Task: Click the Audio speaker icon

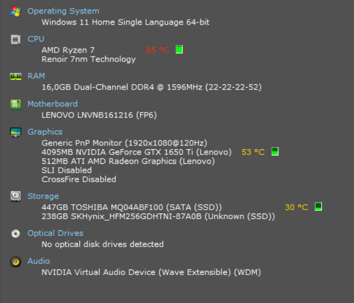Action: [x=16, y=261]
